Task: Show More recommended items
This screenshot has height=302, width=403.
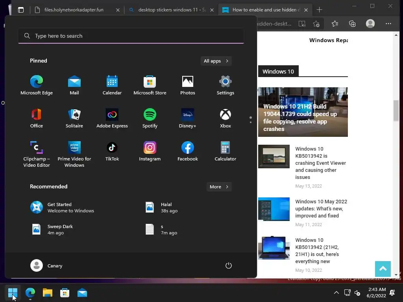Action: pyautogui.click(x=219, y=187)
